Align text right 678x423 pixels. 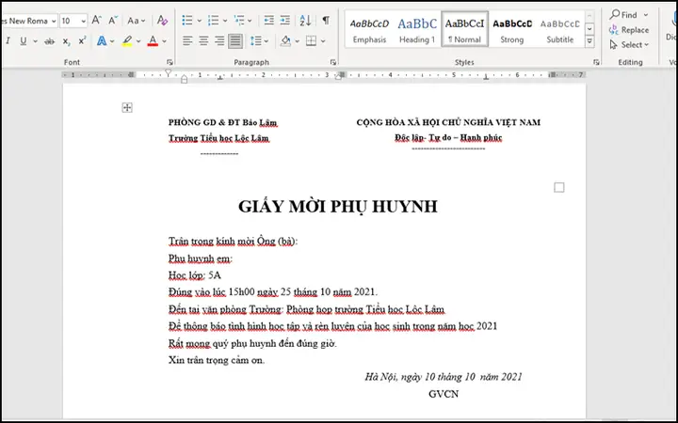[219, 41]
